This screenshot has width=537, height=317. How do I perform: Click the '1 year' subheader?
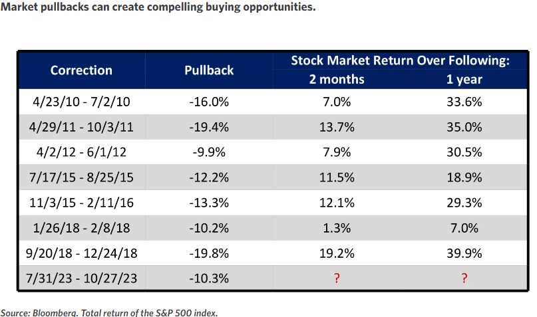point(465,80)
